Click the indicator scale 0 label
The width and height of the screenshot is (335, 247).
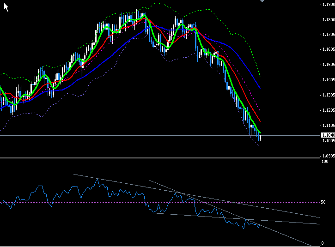tap(323, 243)
